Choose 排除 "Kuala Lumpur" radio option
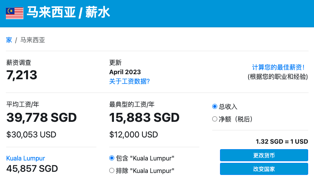314x180 pixels. [x=112, y=170]
